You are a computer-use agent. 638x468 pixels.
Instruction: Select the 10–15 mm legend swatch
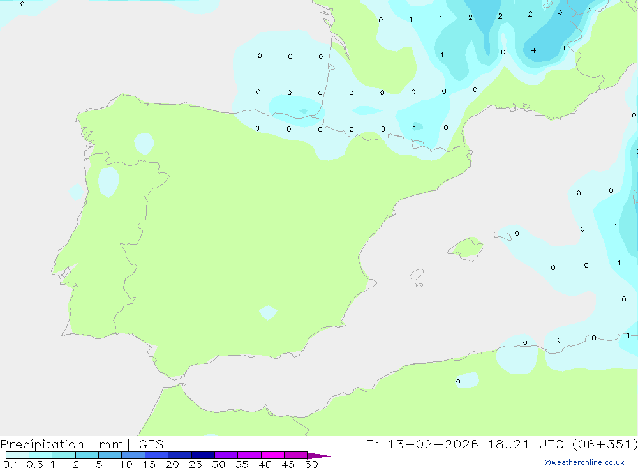point(133,455)
